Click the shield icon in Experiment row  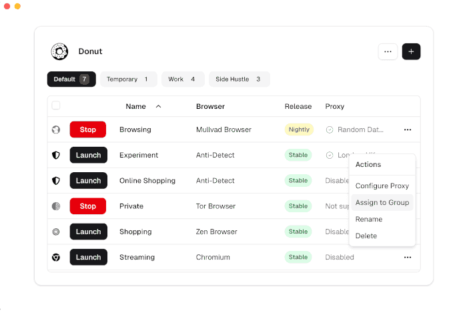[56, 155]
